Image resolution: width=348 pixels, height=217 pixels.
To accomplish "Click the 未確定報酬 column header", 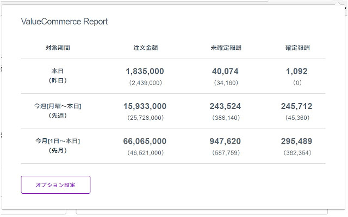I will click(226, 48).
